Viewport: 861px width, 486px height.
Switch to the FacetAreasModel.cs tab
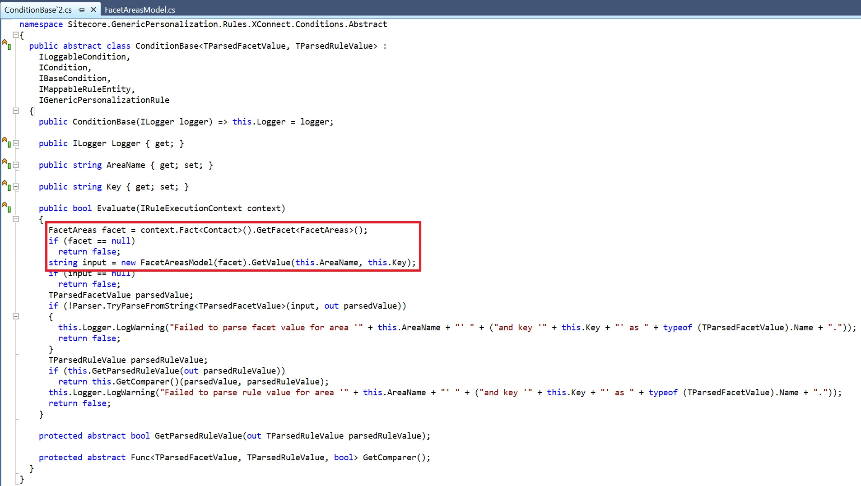(140, 9)
